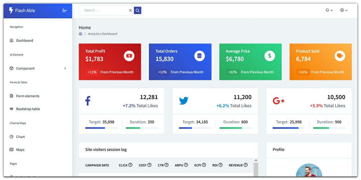
Task: Click the Twitter Duration 800 progress bar
Action: (x=235, y=128)
